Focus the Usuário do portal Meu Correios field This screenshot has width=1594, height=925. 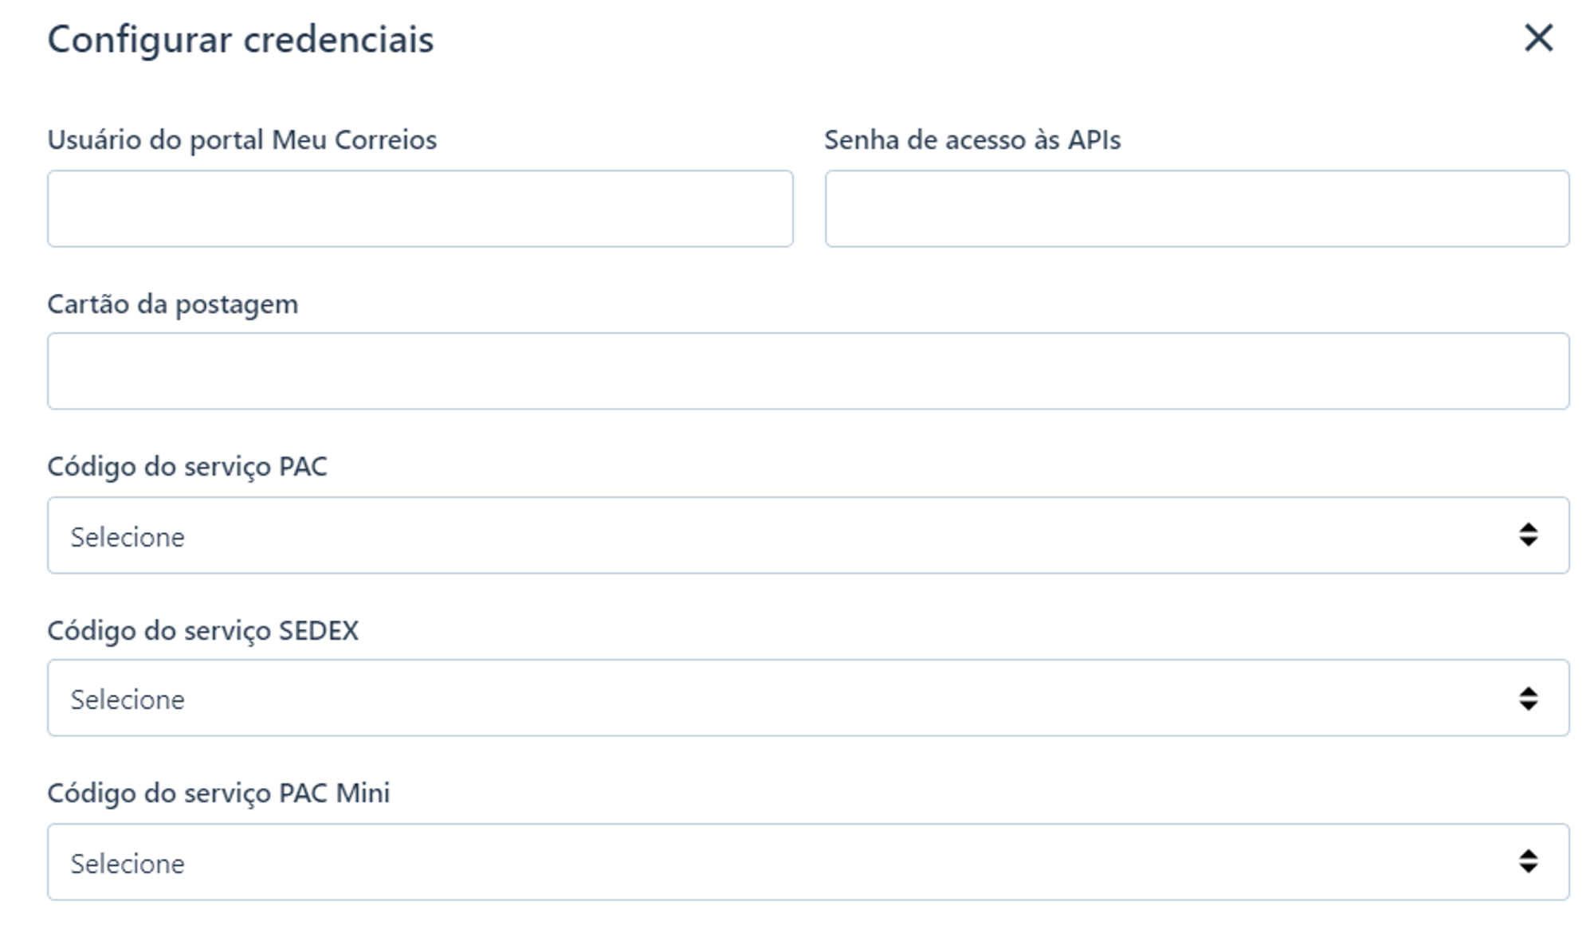click(420, 208)
